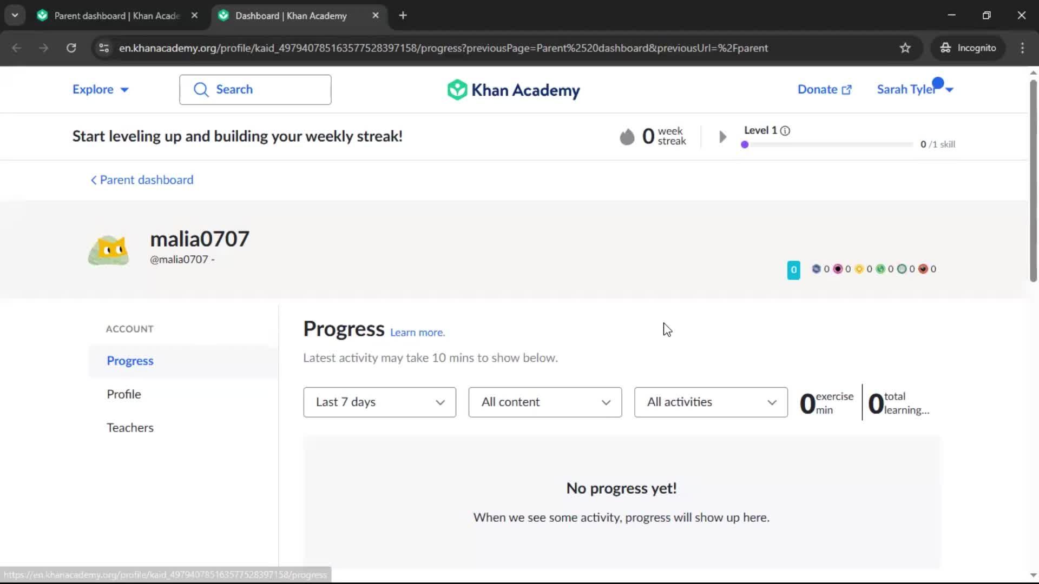Click the '0 /1 skill' text
Image resolution: width=1039 pixels, height=584 pixels.
938,145
